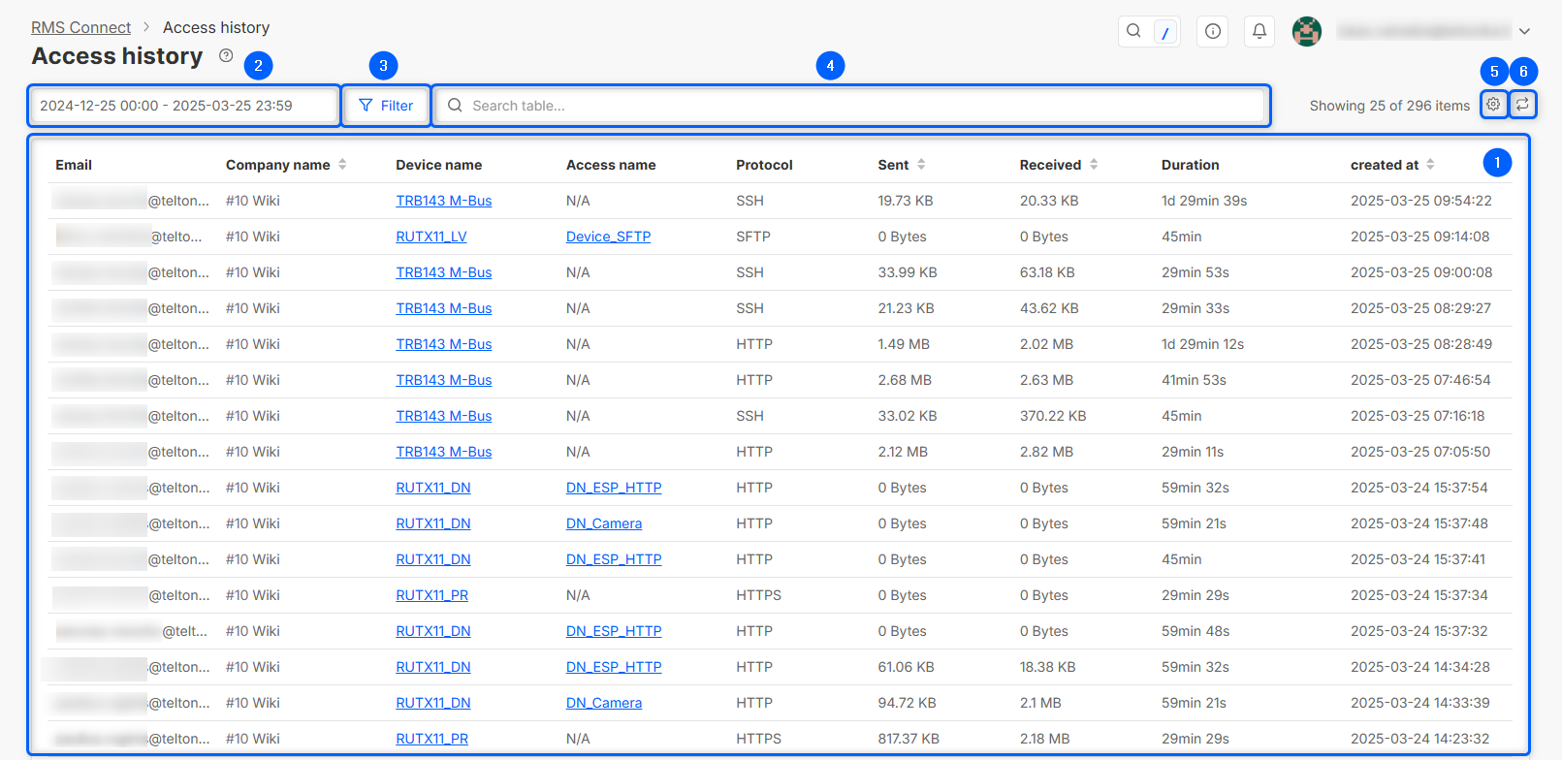The width and height of the screenshot is (1562, 760).
Task: Click the date range picker field
Action: pyautogui.click(x=184, y=106)
